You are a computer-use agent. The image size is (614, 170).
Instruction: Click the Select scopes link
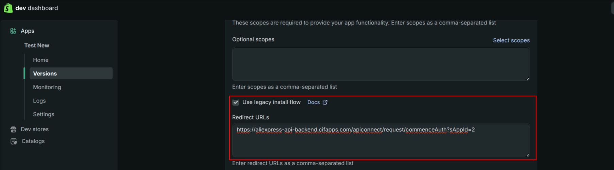pyautogui.click(x=511, y=40)
